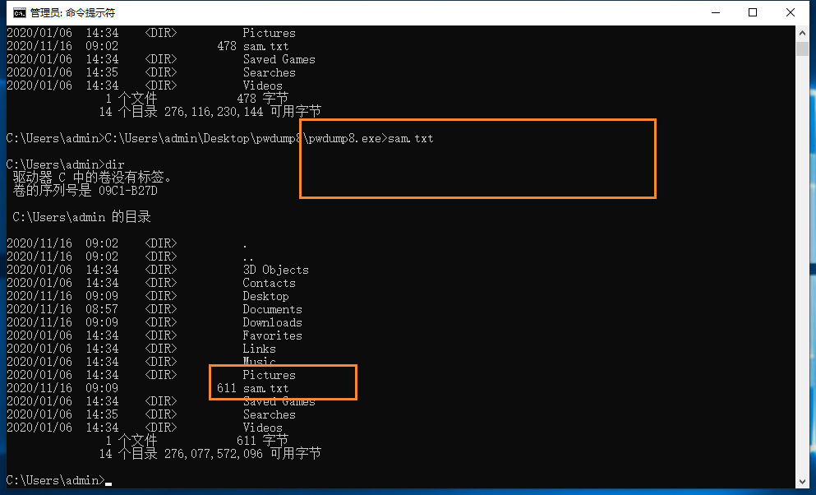
Task: Click the '478 字节' file total summary
Action: click(x=262, y=99)
